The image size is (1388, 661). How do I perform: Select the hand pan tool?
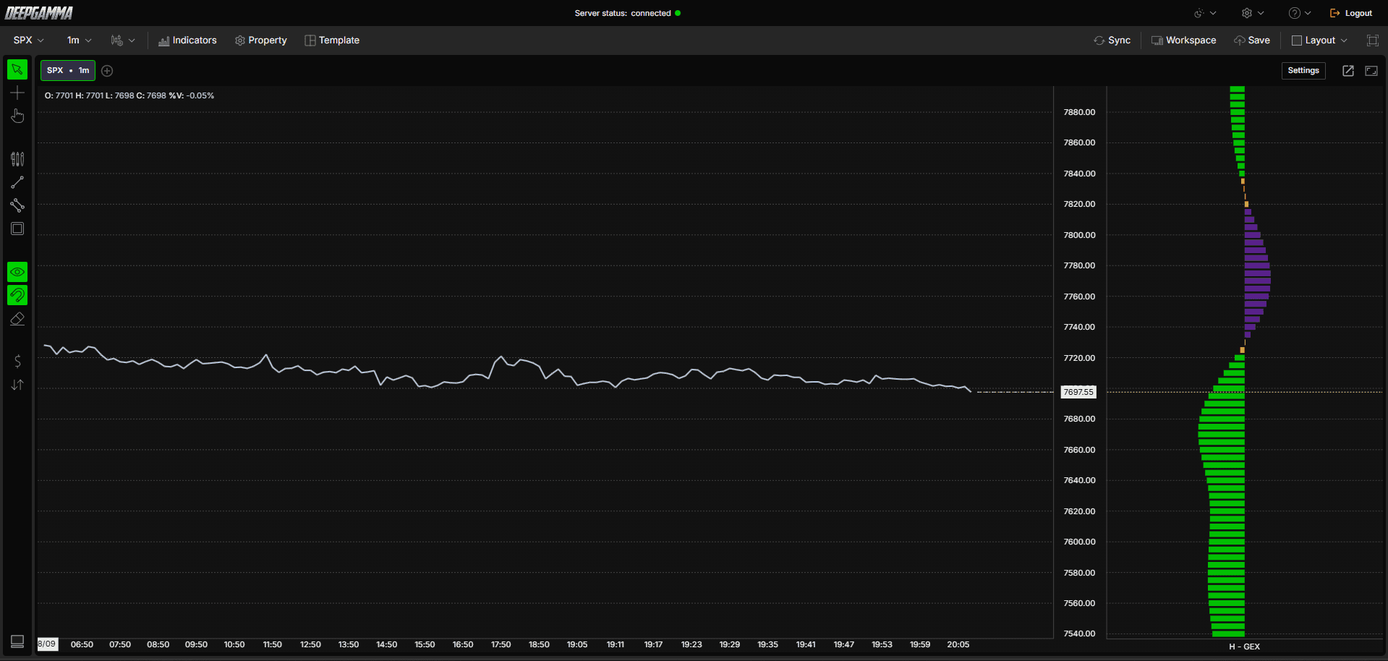point(17,116)
